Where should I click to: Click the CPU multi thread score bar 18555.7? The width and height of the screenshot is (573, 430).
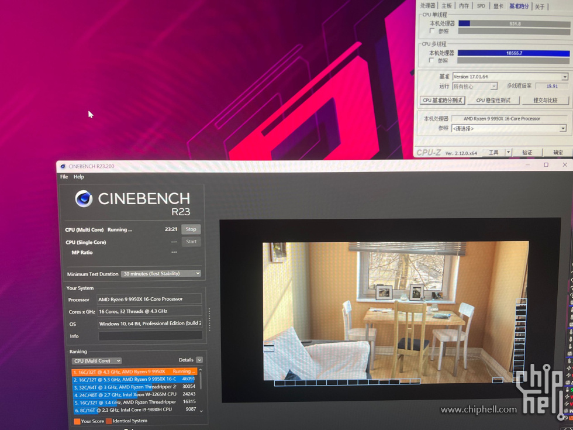(513, 53)
